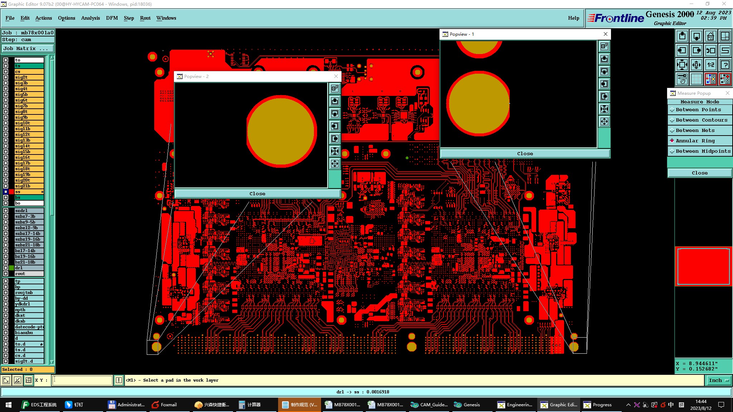Click the pan left arrow icon
The width and height of the screenshot is (733, 412).
pyautogui.click(x=682, y=50)
